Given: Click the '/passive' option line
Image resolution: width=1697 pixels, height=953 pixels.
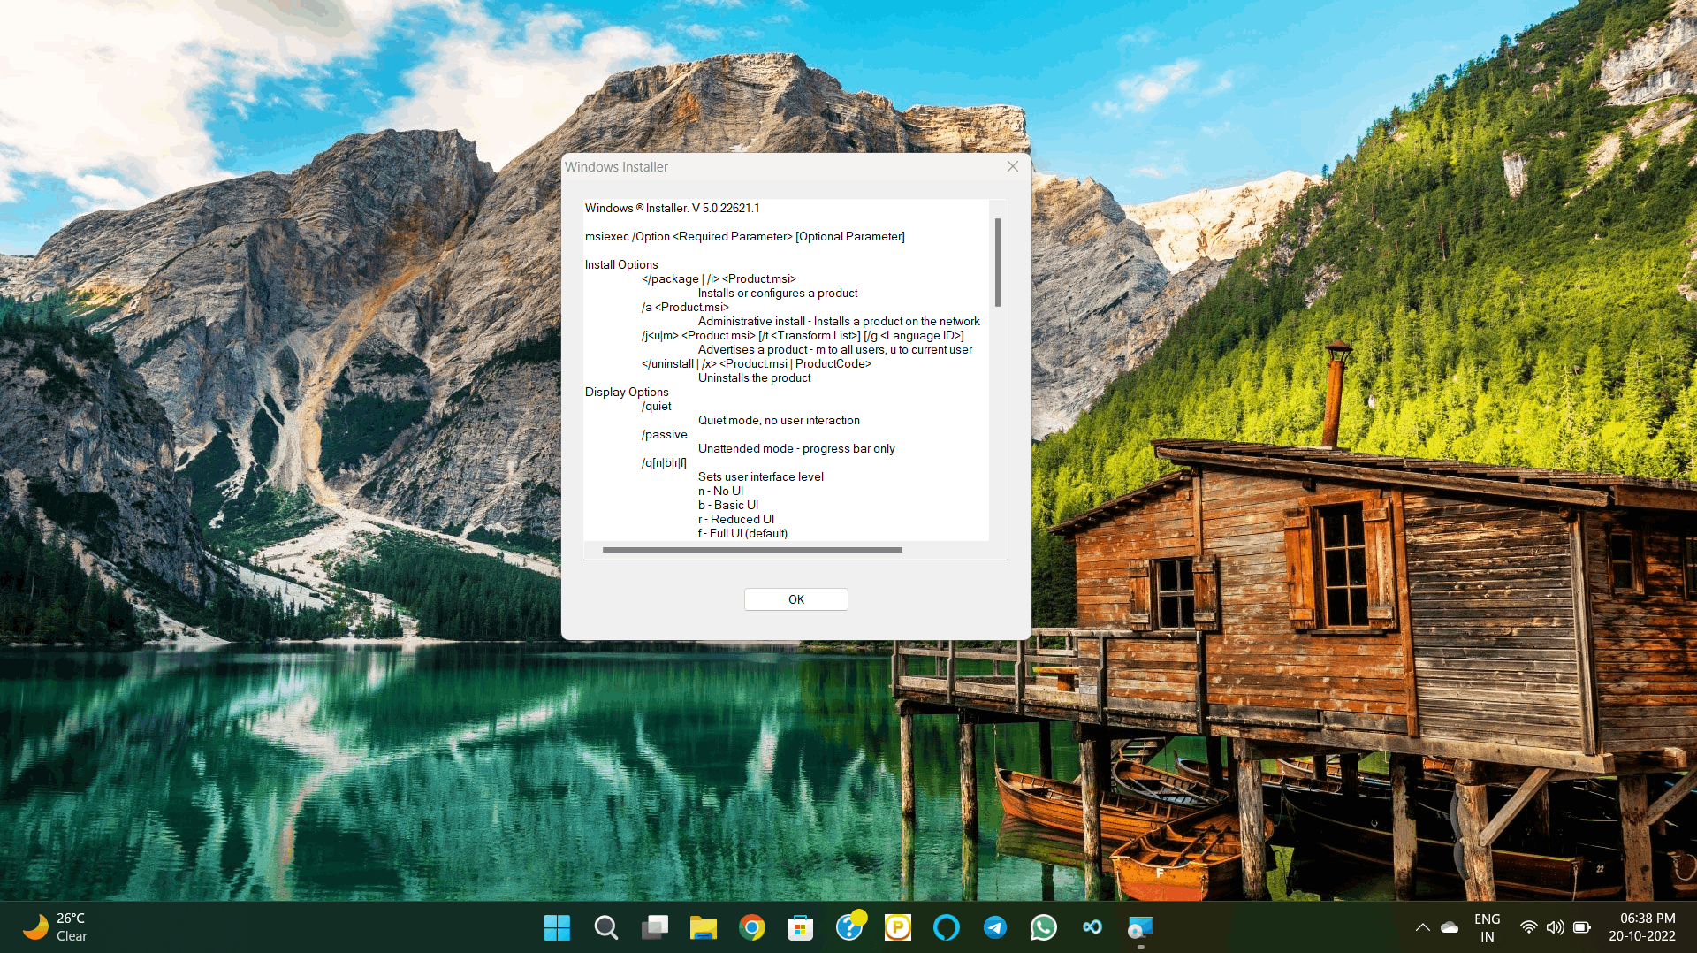Looking at the screenshot, I should click(x=664, y=434).
